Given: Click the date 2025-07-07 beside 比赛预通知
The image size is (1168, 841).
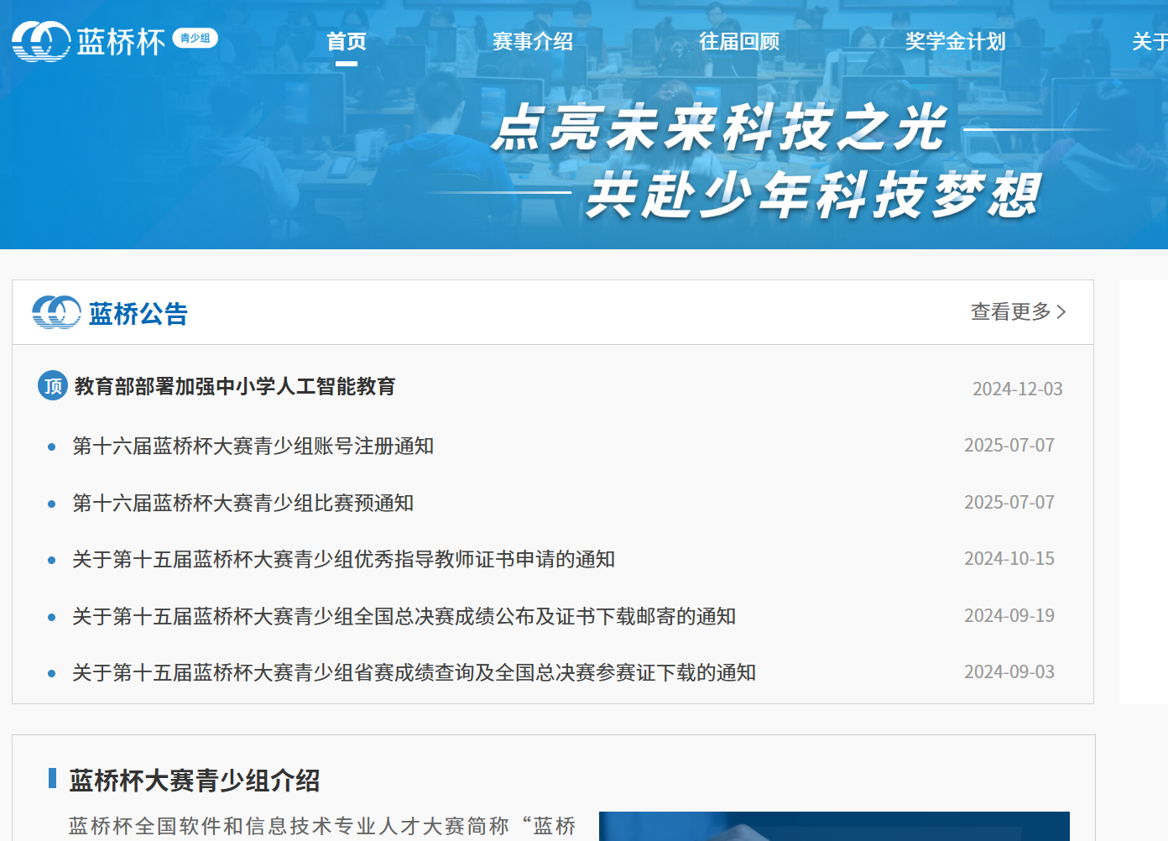Looking at the screenshot, I should [x=1009, y=502].
